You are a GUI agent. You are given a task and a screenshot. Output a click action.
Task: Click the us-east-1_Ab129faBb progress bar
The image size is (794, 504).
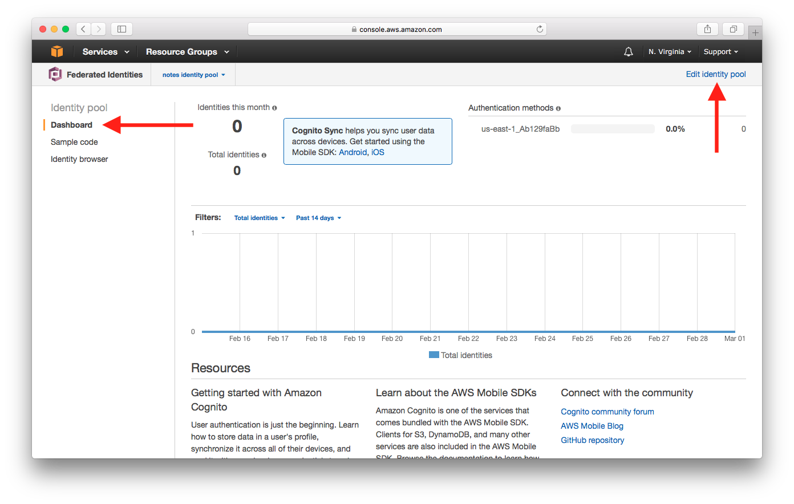pyautogui.click(x=613, y=129)
